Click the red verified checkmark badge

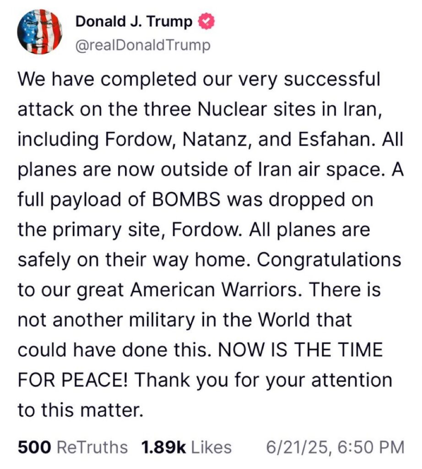206,21
